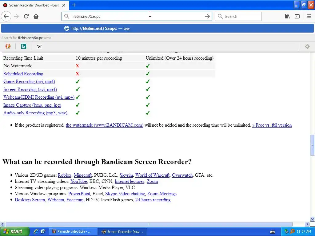The height and width of the screenshot is (236, 315).
Task: Click the address bar URL field
Action: [x=137, y=17]
